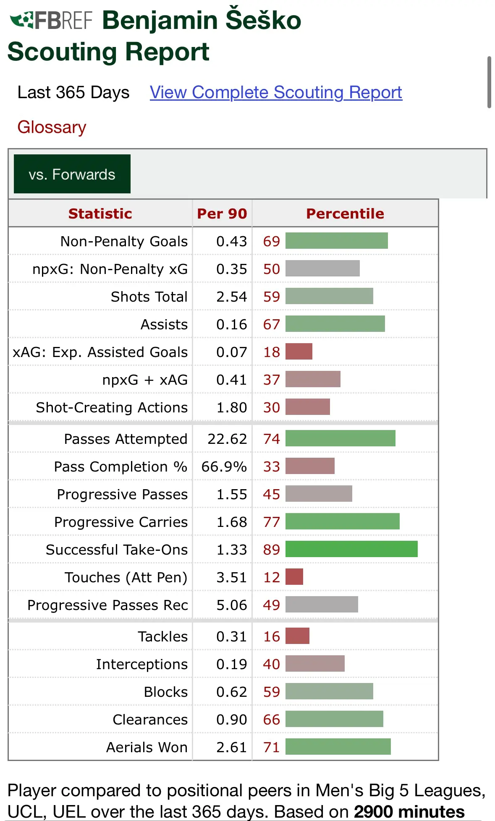Click the Benjamin Šeško Scouting Report heading

(x=155, y=36)
